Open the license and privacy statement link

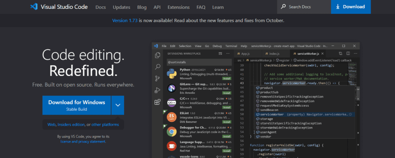coord(83,141)
